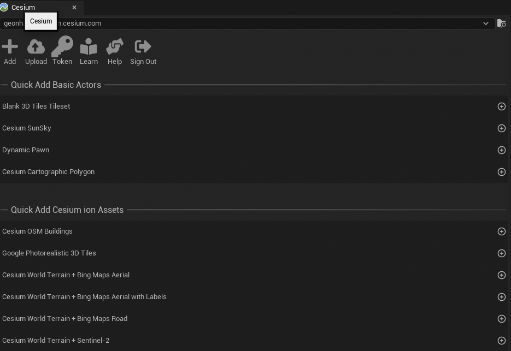Add Cesium SunSky using its plus icon
This screenshot has width=511, height=351.
(502, 128)
